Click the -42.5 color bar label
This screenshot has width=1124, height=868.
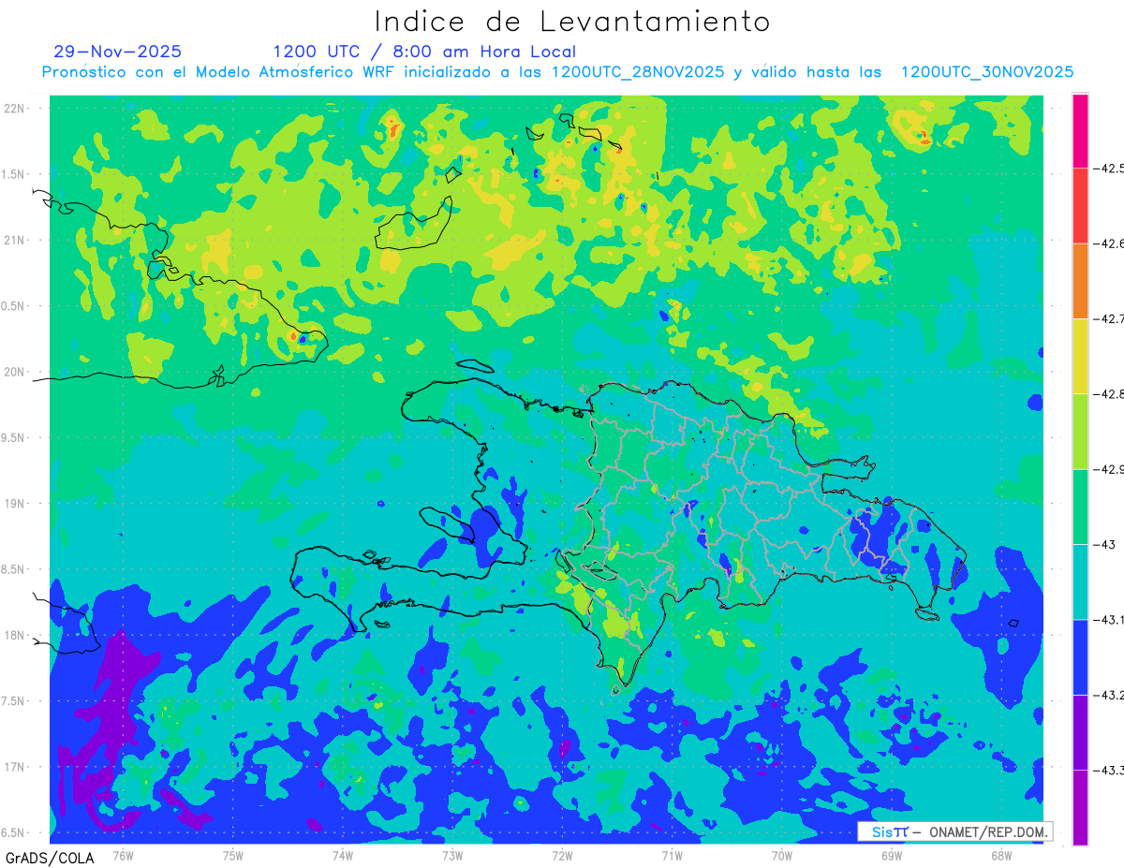pyautogui.click(x=1110, y=169)
